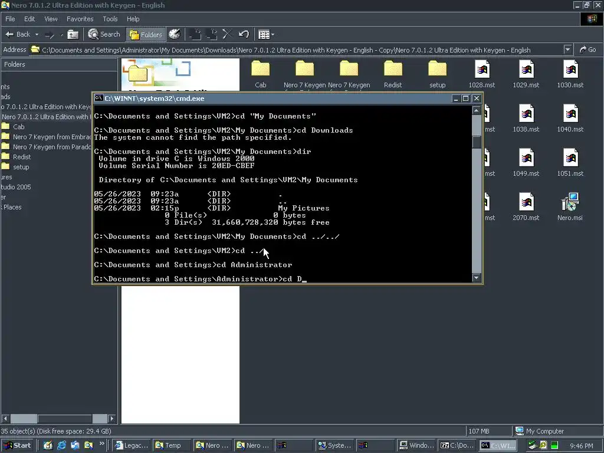Open the History pane icon
This screenshot has width=604, height=453.
click(x=175, y=34)
